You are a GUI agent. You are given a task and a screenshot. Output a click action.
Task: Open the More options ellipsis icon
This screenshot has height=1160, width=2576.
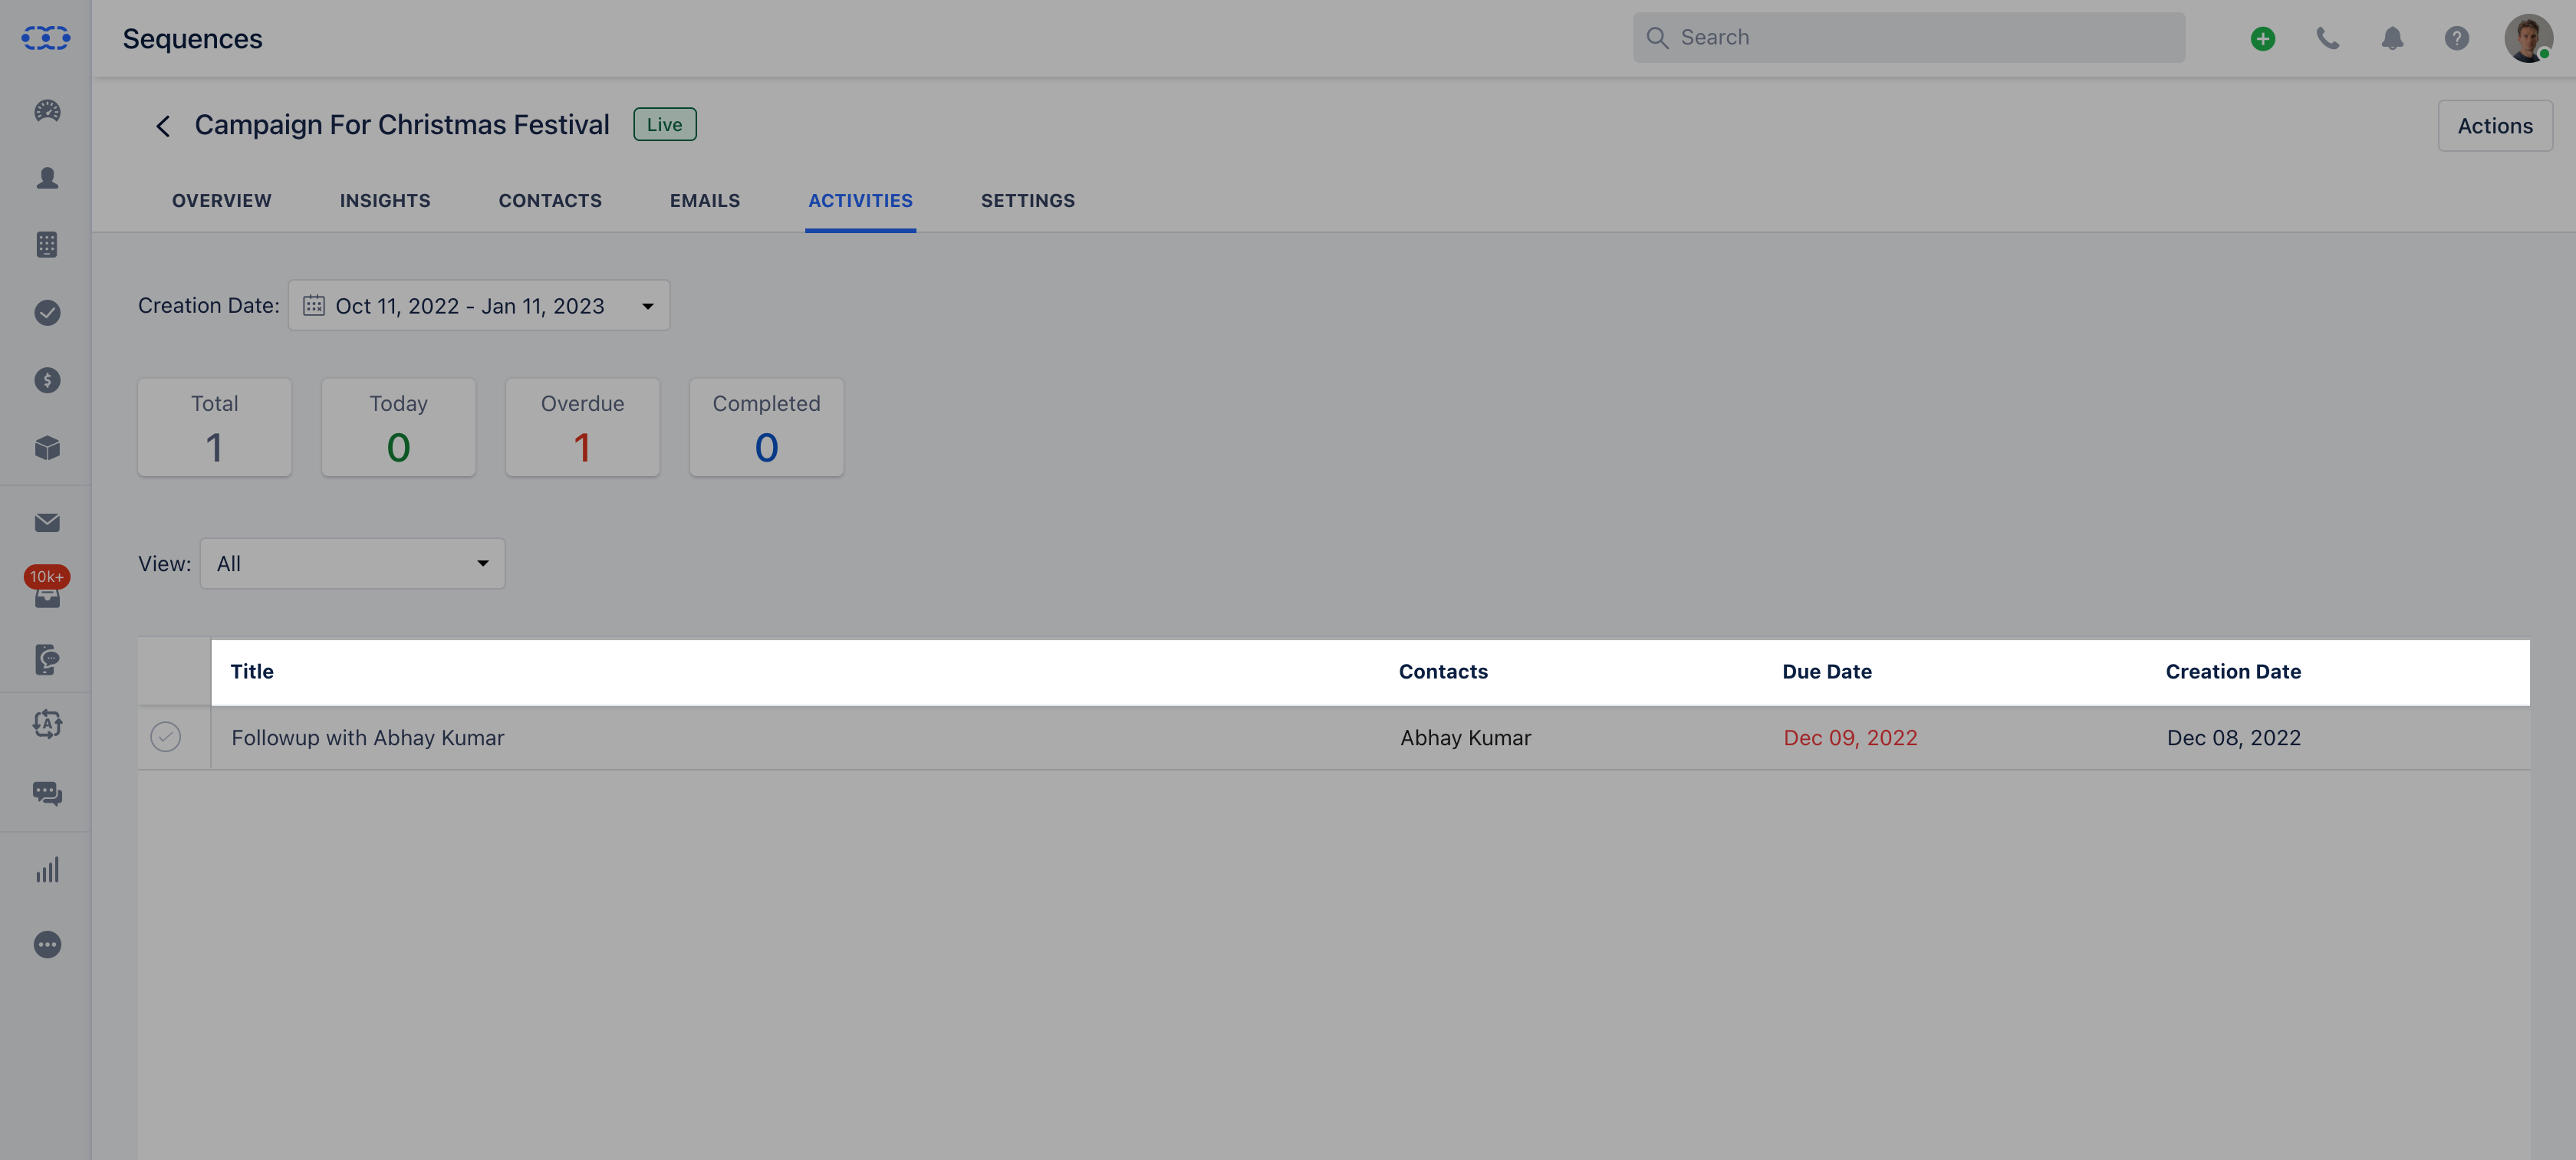tap(47, 945)
